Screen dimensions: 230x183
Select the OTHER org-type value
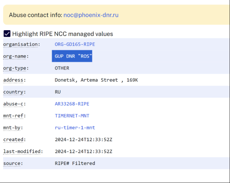(x=62, y=68)
